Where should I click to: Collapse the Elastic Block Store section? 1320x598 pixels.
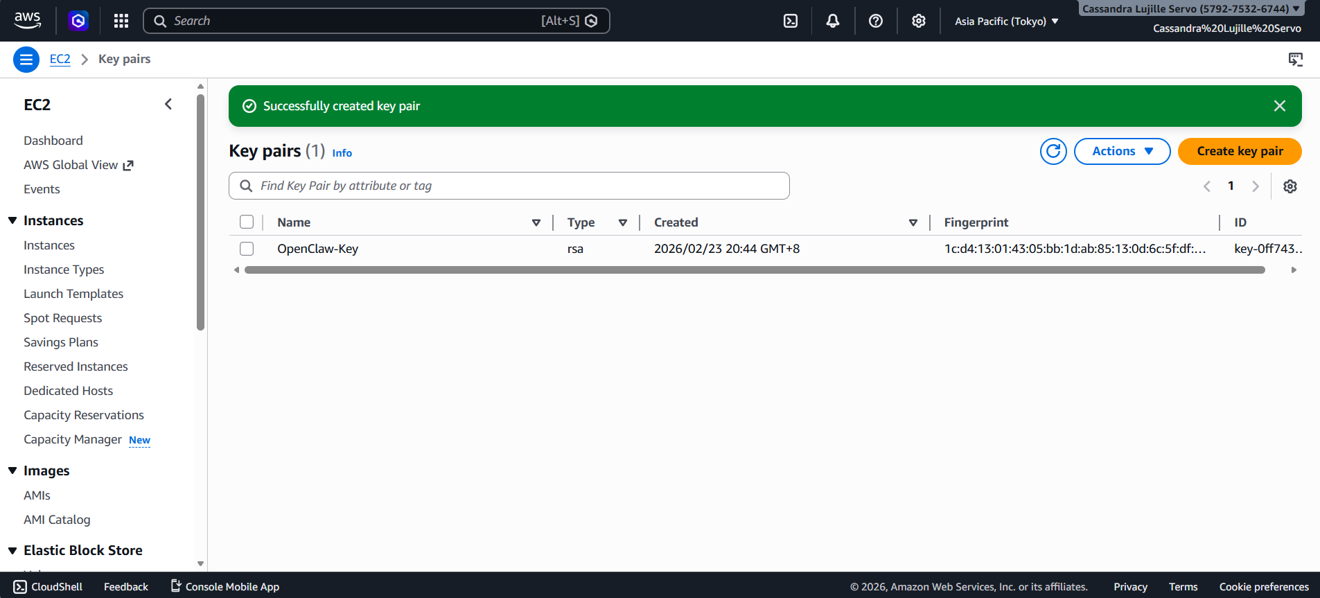point(12,550)
